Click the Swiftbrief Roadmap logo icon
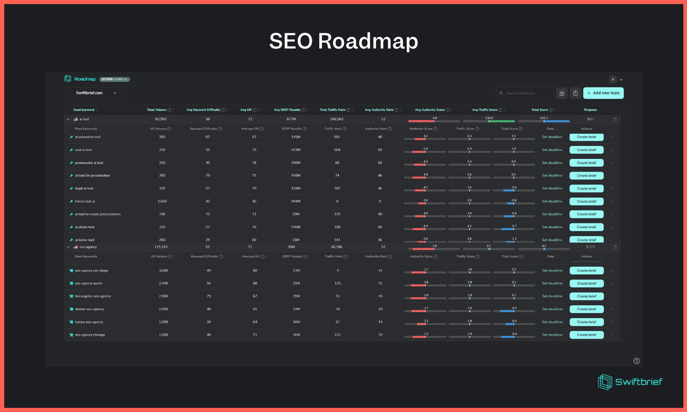This screenshot has width=687, height=412. click(68, 79)
